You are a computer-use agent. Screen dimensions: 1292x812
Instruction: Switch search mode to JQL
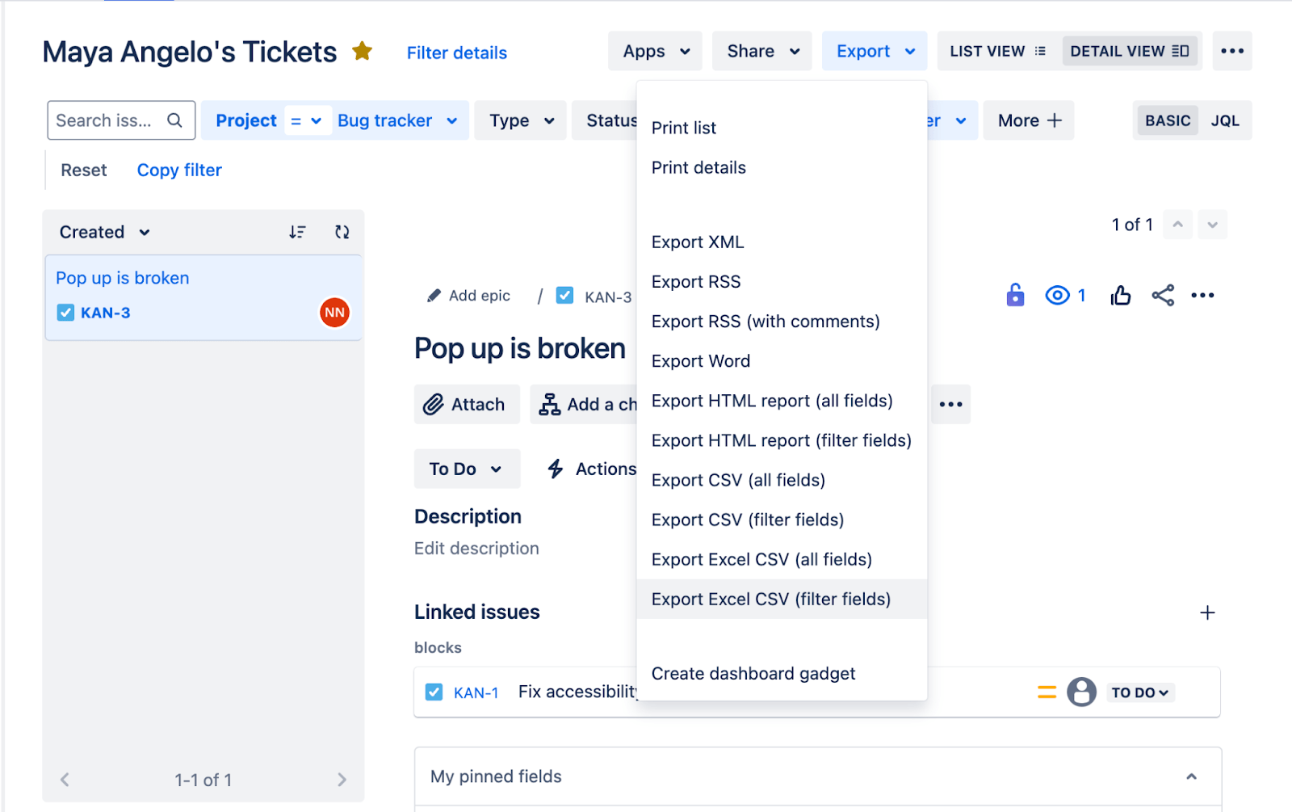pyautogui.click(x=1225, y=120)
